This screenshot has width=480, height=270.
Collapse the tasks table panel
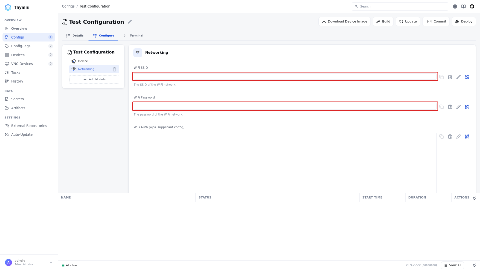click(x=474, y=198)
